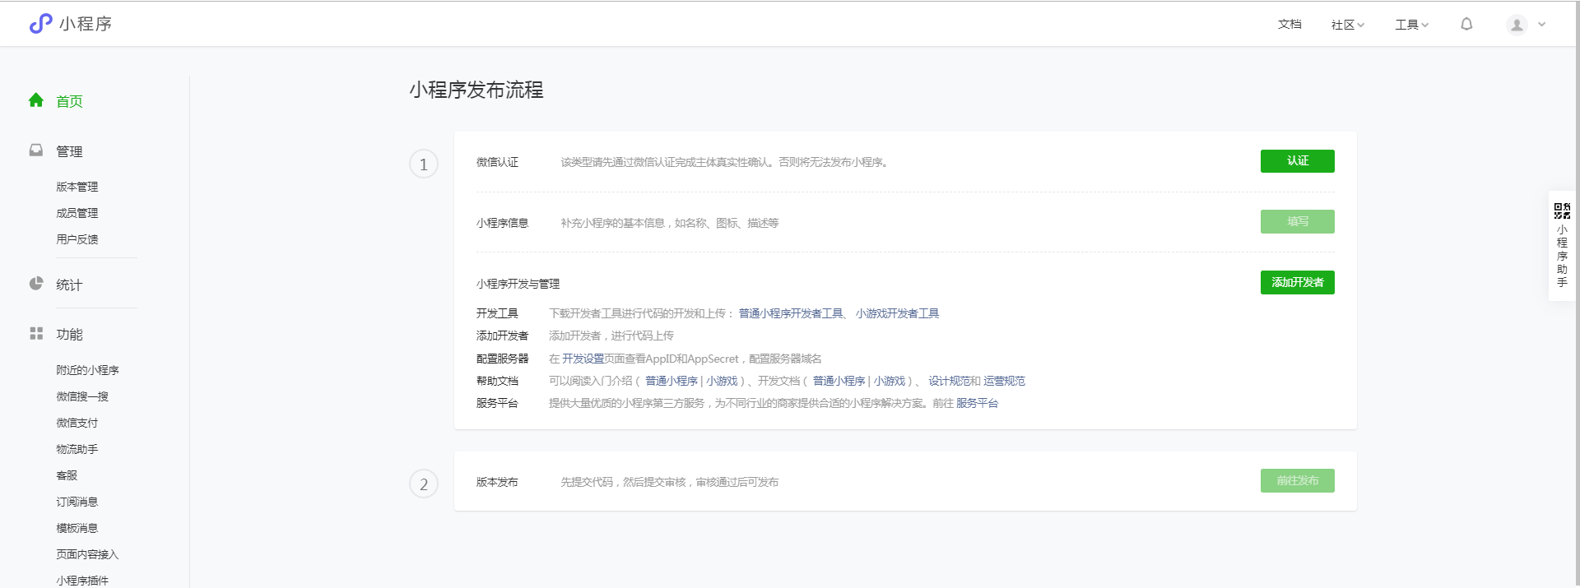Click the 版本发布 row label
The image size is (1580, 588).
point(497,482)
